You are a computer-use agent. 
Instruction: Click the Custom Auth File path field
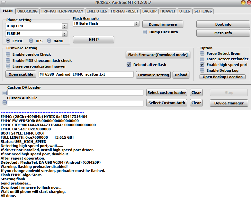75,103
